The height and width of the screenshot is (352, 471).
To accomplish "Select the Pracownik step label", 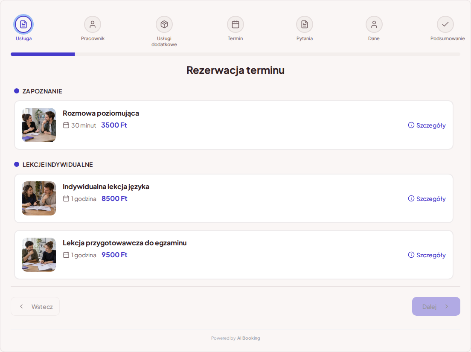I will [93, 38].
